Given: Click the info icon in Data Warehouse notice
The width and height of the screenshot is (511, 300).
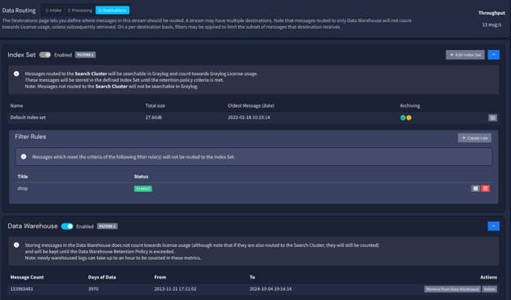Looking at the screenshot, I should point(16,244).
